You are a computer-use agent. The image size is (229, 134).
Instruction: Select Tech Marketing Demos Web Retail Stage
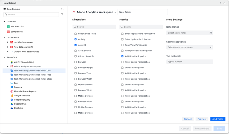click(33, 79)
